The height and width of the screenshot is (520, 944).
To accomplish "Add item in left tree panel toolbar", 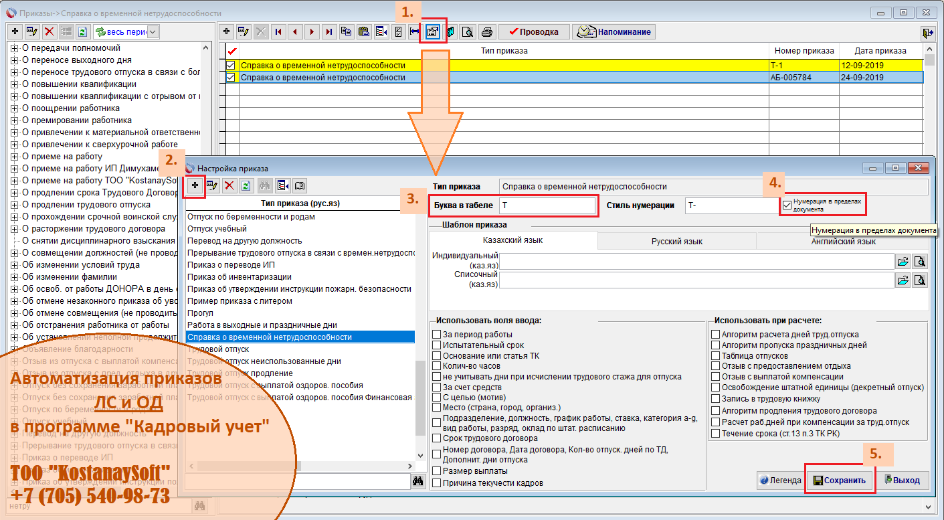I will 15,31.
